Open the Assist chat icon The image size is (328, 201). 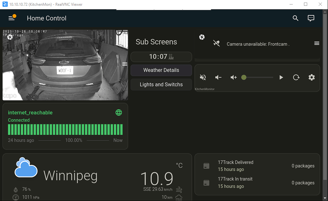click(311, 18)
